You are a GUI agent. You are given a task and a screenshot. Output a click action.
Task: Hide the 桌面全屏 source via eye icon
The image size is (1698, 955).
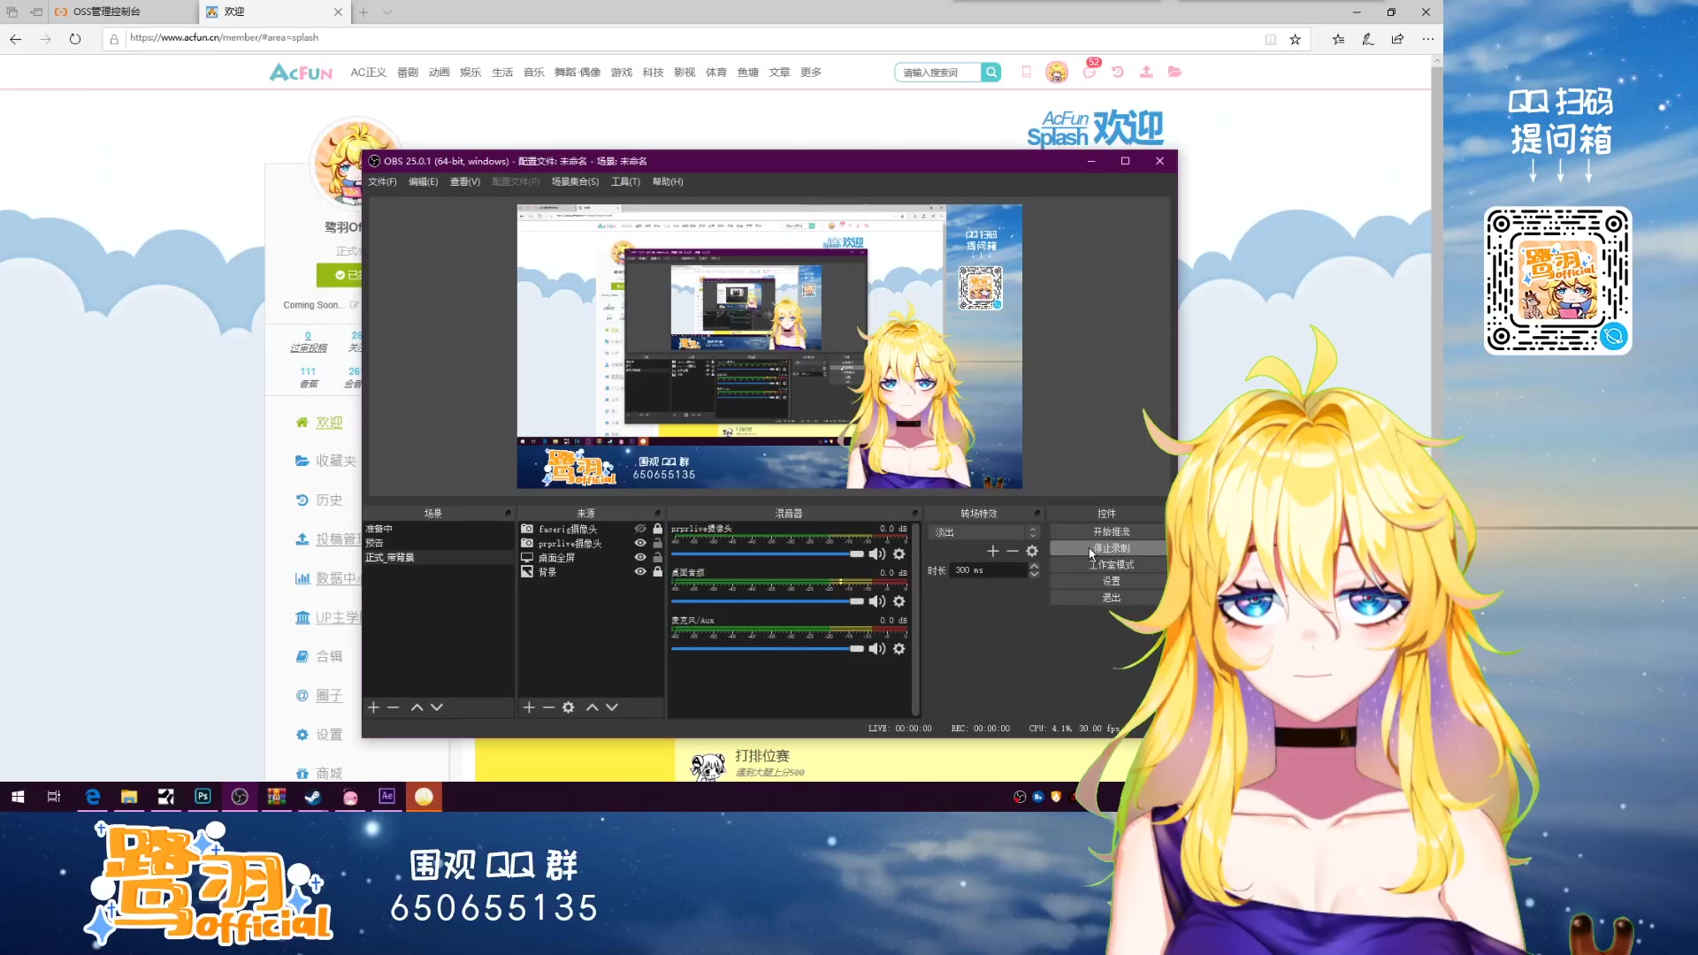(x=640, y=557)
